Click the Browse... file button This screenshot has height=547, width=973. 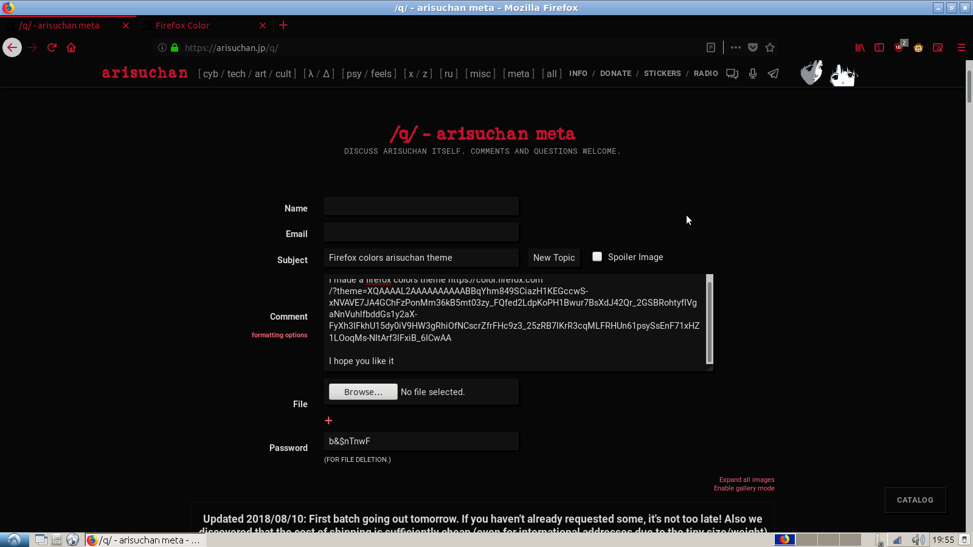pos(363,392)
